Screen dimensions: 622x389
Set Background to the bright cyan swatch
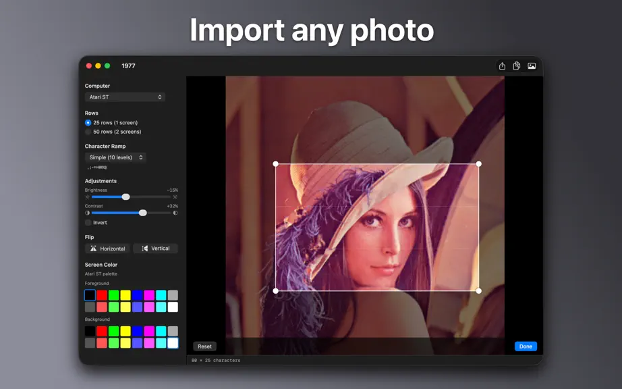click(x=161, y=331)
